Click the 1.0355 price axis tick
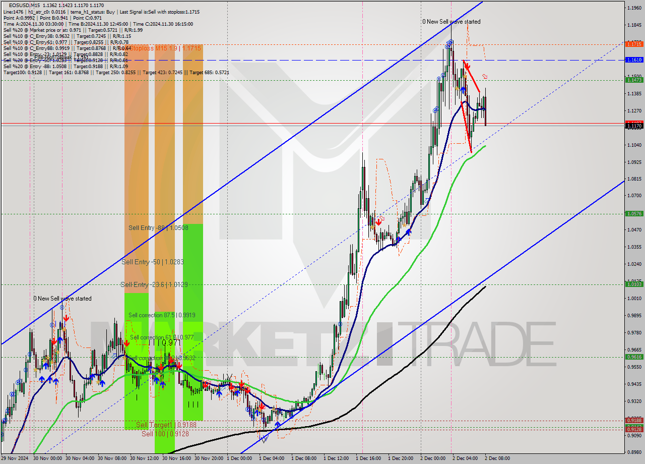 pos(634,247)
